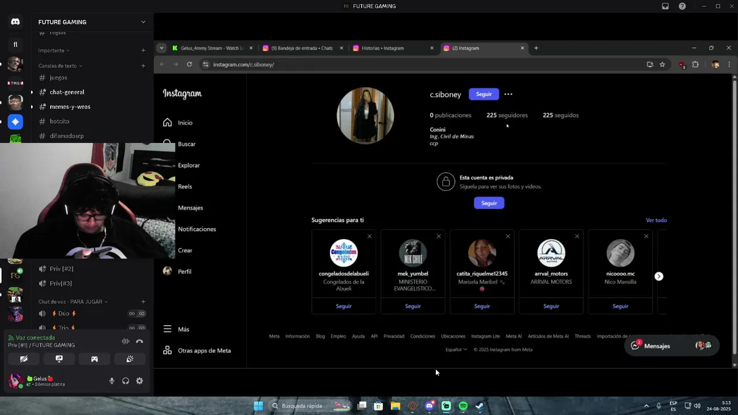Image resolution: width=738 pixels, height=415 pixels.
Task: Open Chrome extensions puzzle icon
Action: [695, 65]
